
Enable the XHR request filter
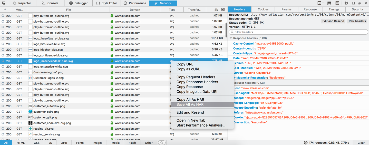[64, 143]
